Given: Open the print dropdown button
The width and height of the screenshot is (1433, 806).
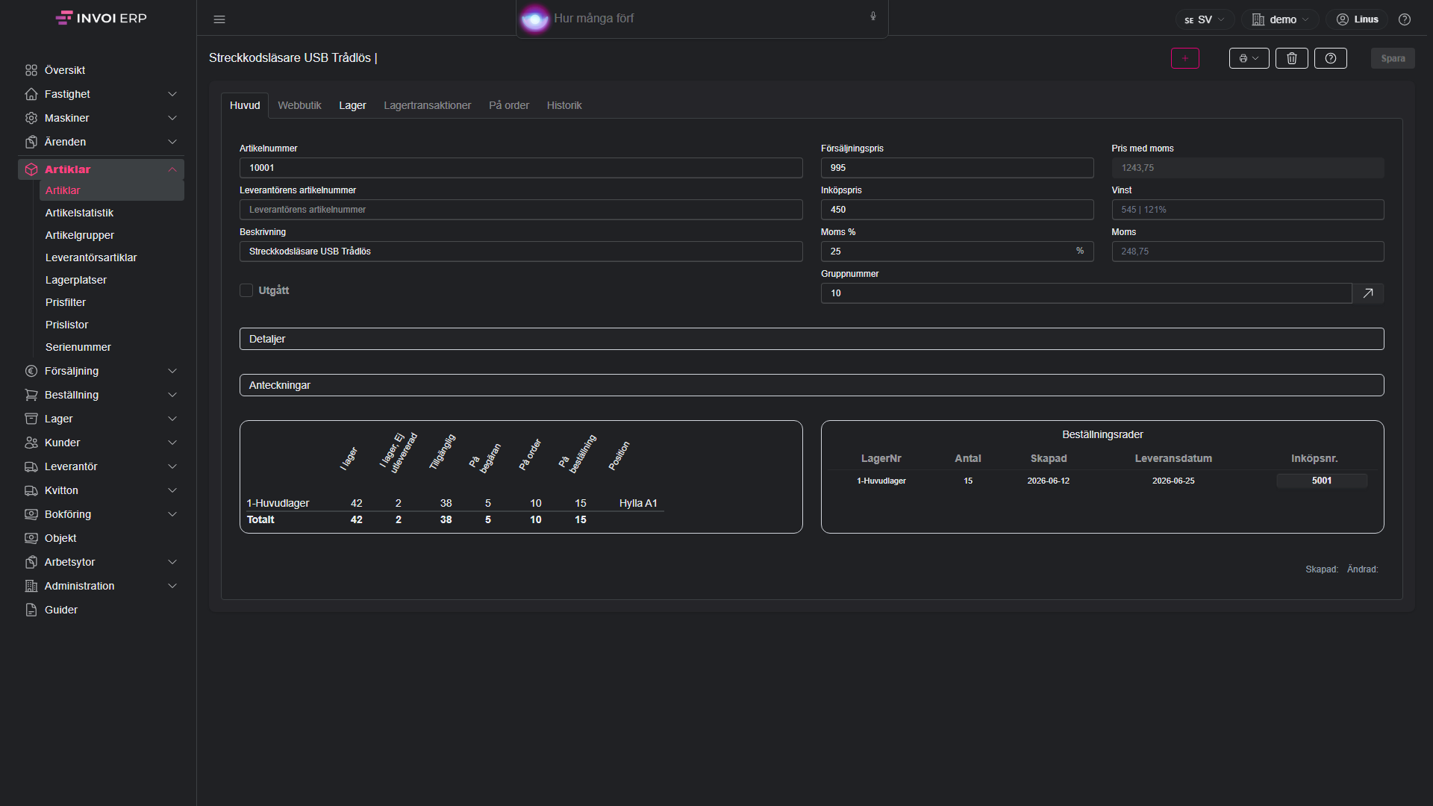Looking at the screenshot, I should [x=1249, y=58].
